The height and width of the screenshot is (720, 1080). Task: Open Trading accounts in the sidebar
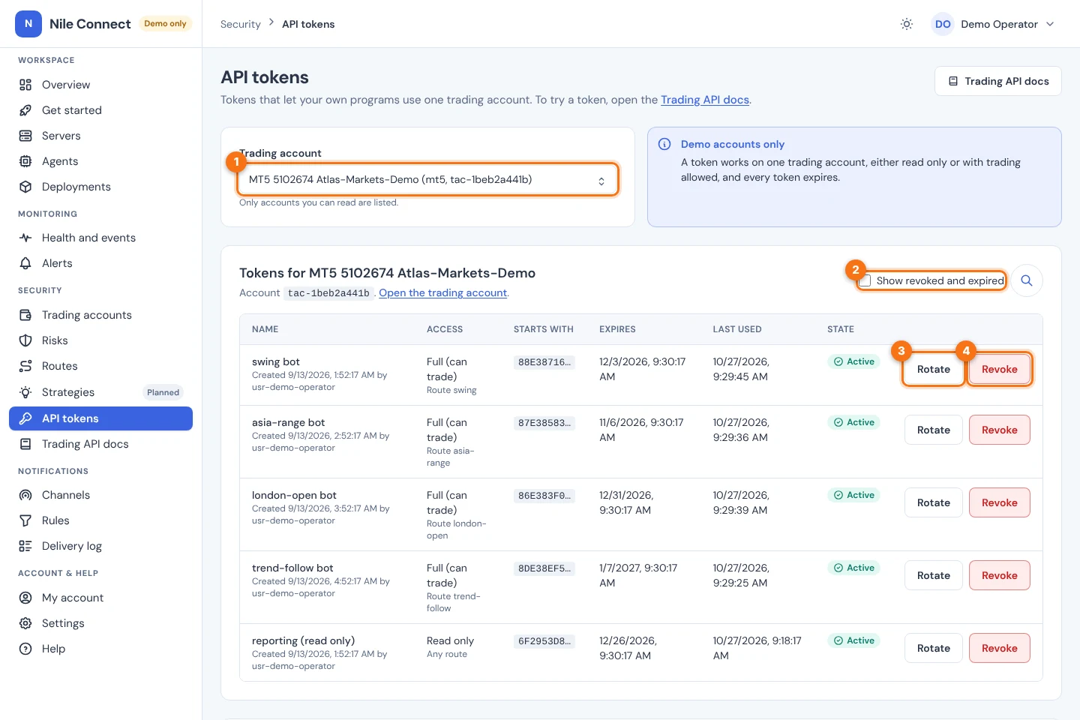[x=100, y=315]
